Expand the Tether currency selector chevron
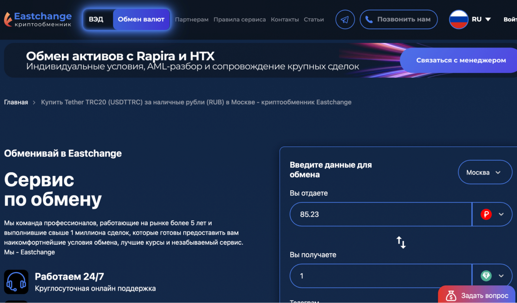The image size is (517, 303). pyautogui.click(x=501, y=276)
